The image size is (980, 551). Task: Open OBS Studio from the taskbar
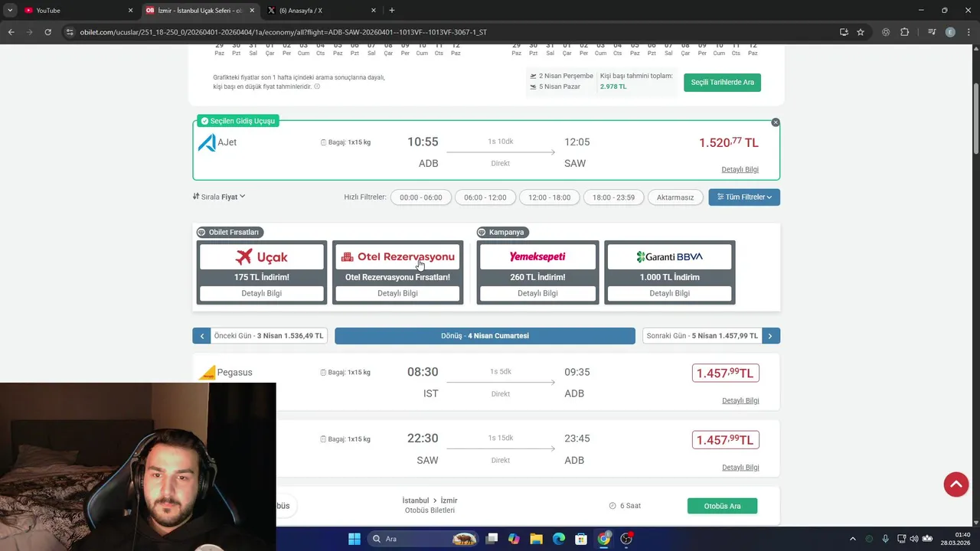[626, 539]
